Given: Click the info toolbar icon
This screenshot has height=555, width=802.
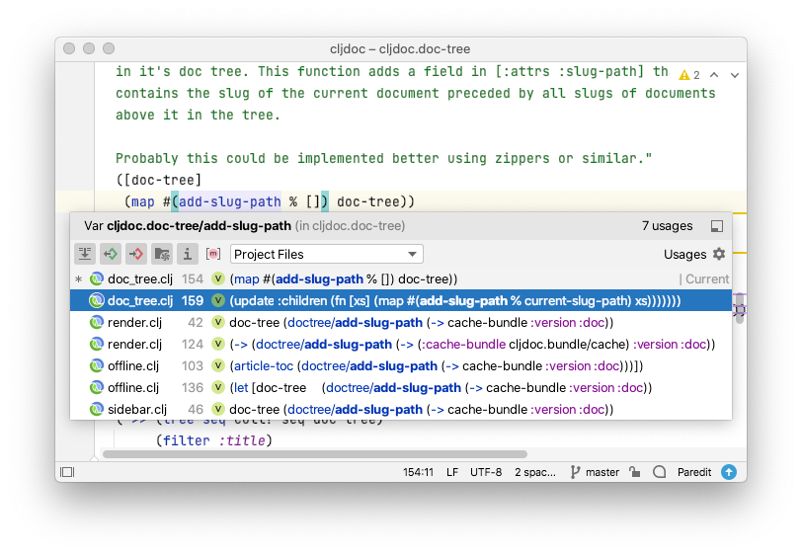Looking at the screenshot, I should point(188,254).
